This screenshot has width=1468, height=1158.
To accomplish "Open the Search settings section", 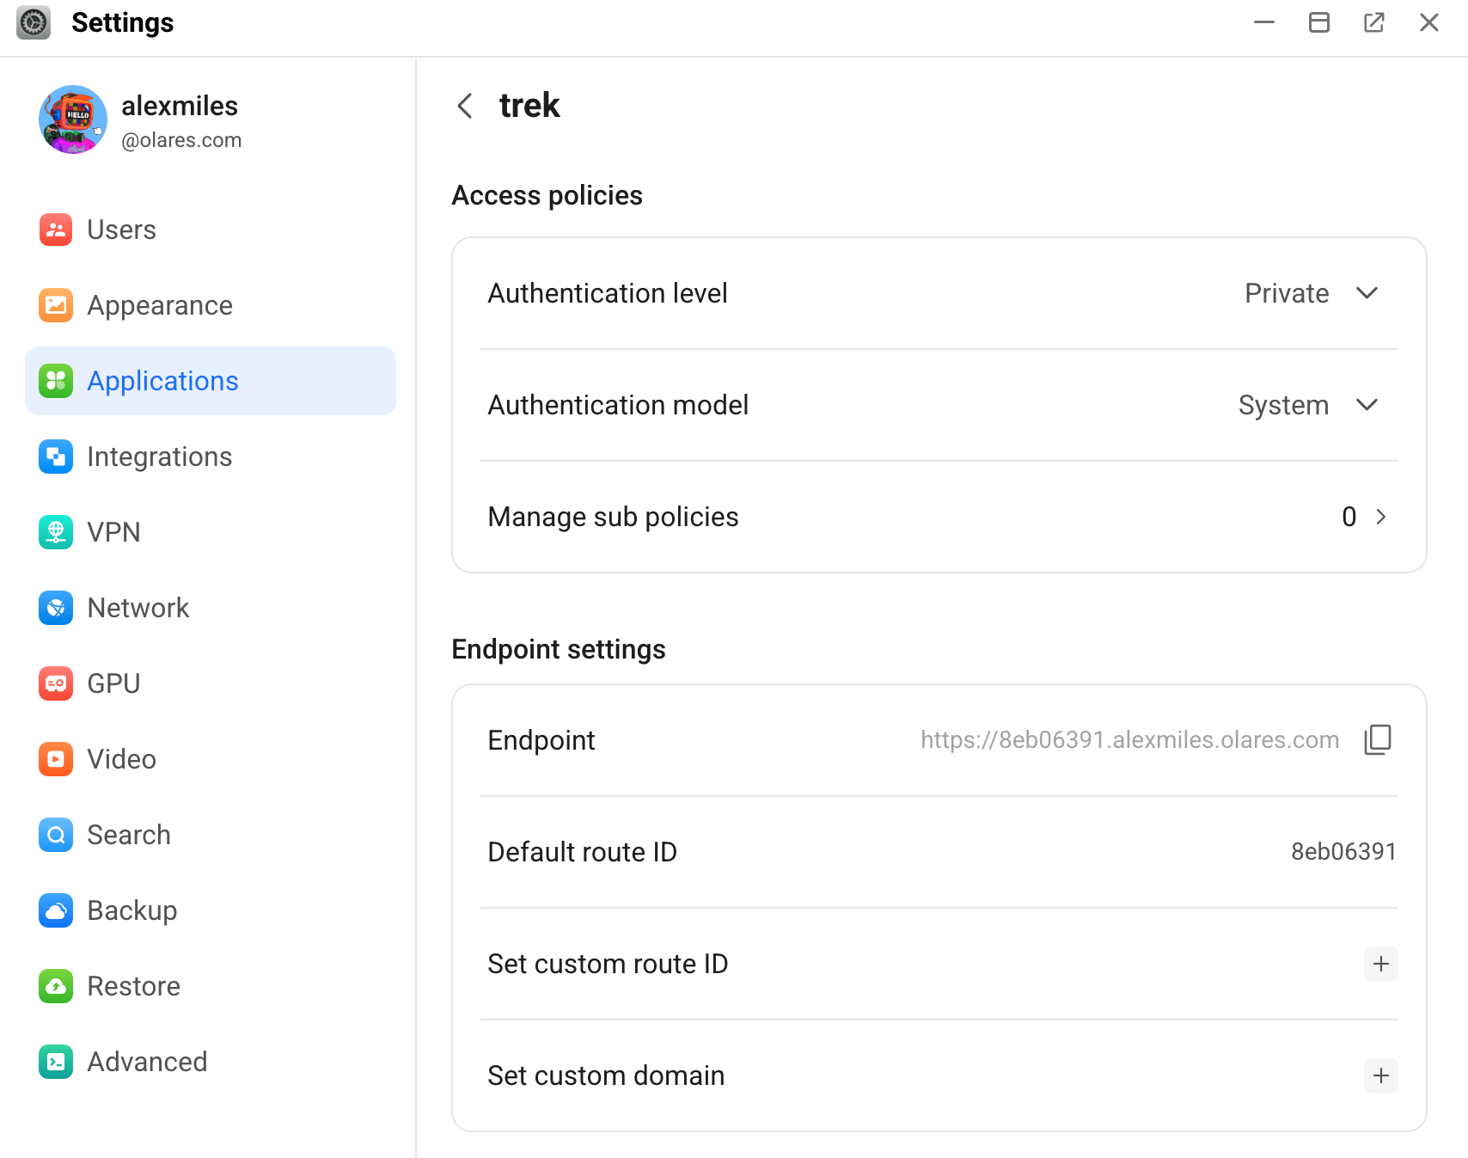I will pyautogui.click(x=129, y=835).
